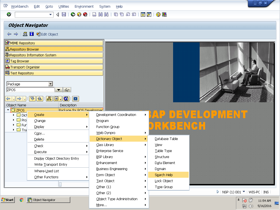The image size is (280, 210).
Task: Expand the Dictionary Objects folder node
Action: pos(13,115)
